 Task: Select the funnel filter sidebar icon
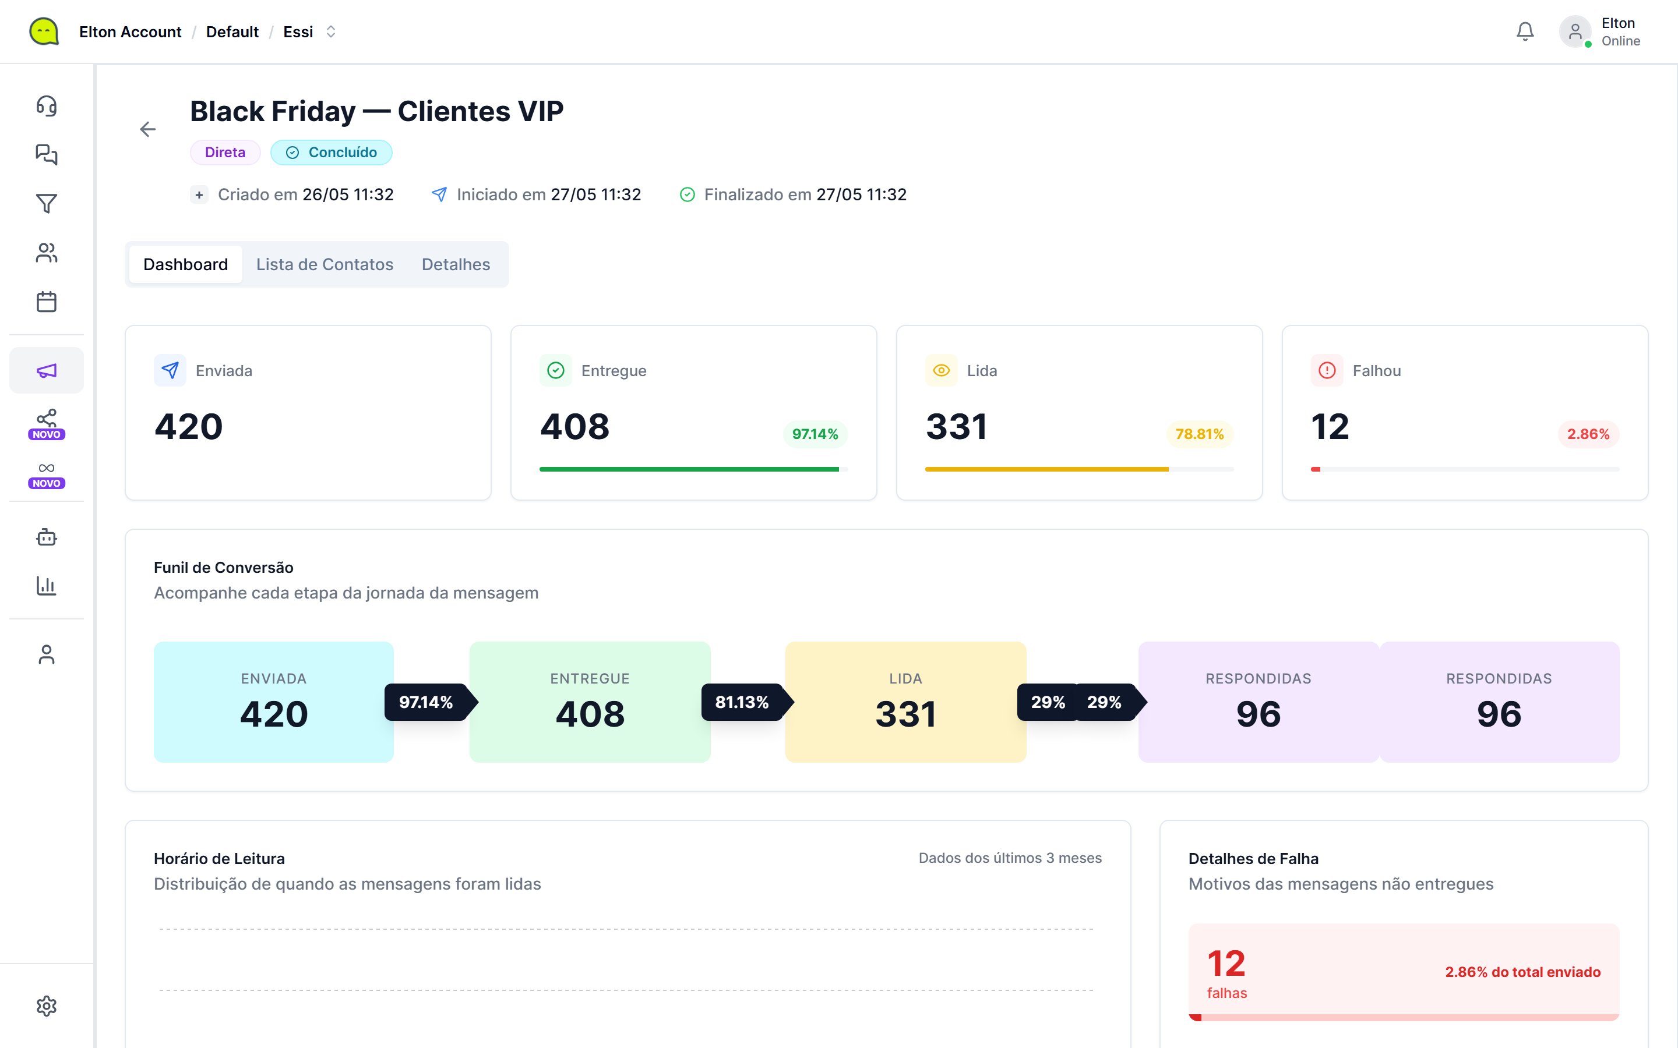47,203
